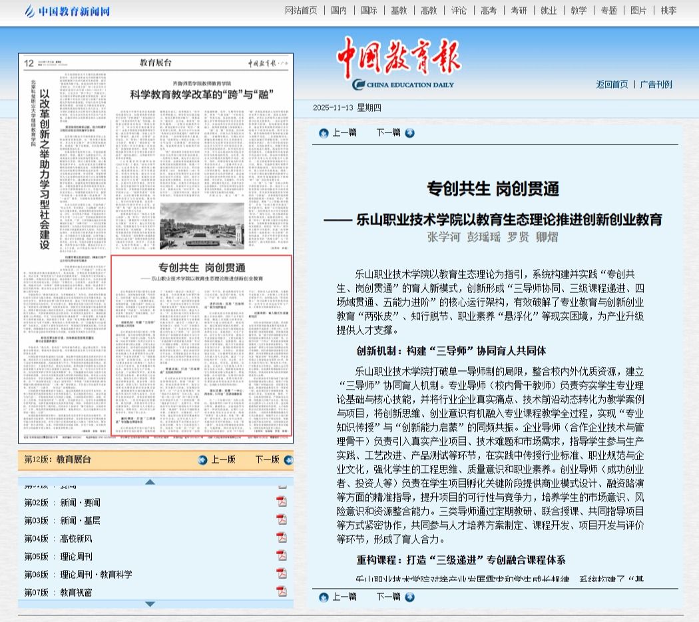Click the PDF icon beside 第04版 高校新风
Screen dimensions: 699x622
(x=282, y=537)
